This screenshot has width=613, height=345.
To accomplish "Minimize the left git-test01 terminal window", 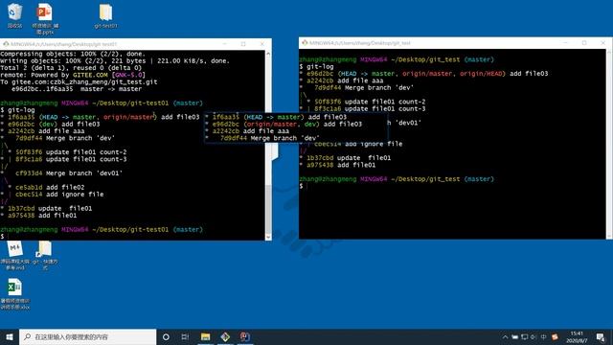I will pyautogui.click(x=225, y=44).
